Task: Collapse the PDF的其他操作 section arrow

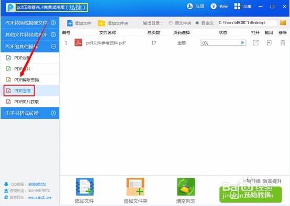Action: pyautogui.click(x=53, y=46)
